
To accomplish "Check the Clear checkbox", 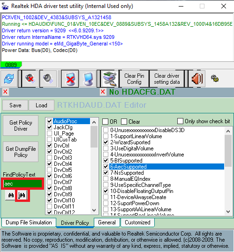I will pos(124,121).
